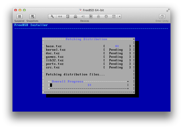183x129 pixels.
Task: Click the FreeBSD Installer heading text
Action: tap(31, 25)
